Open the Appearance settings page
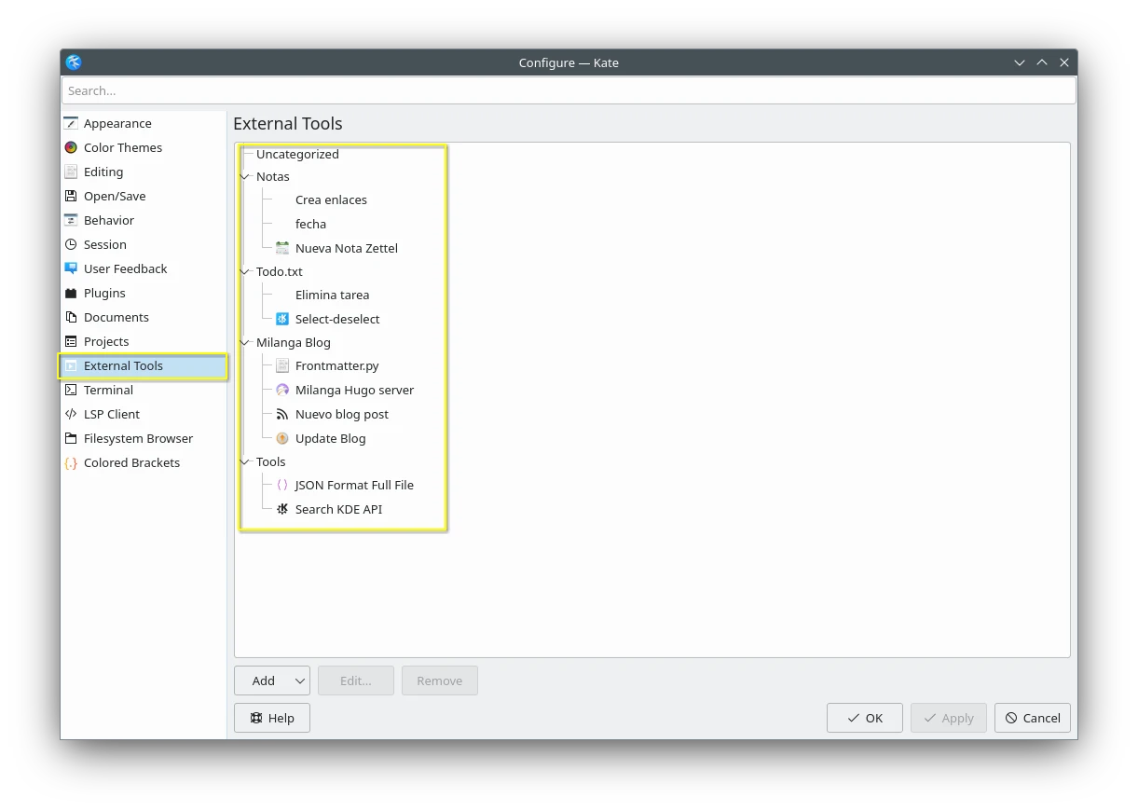The width and height of the screenshot is (1138, 811). point(117,123)
